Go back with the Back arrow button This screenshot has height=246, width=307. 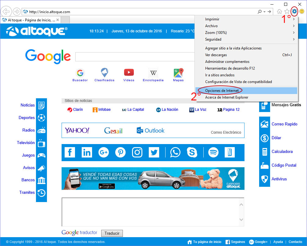coord(6,12)
